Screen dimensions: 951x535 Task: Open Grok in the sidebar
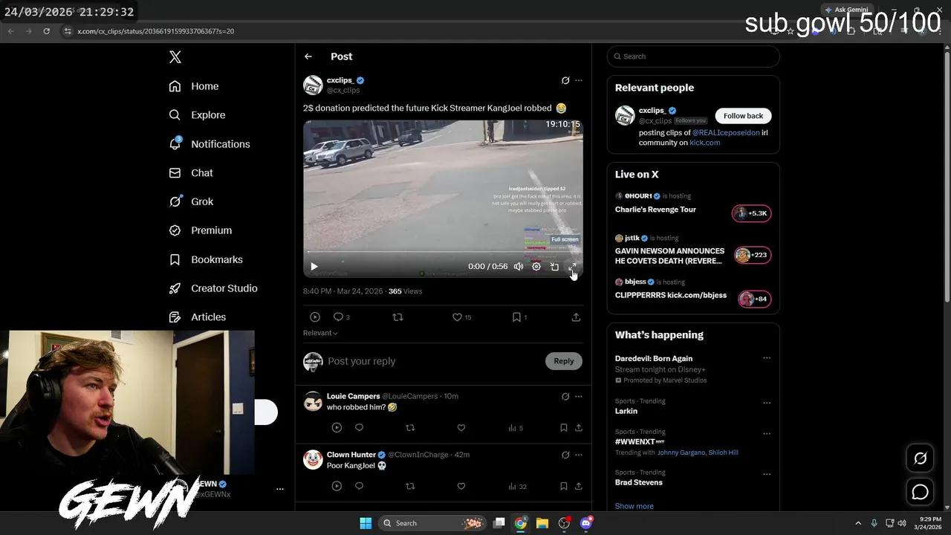(x=191, y=201)
